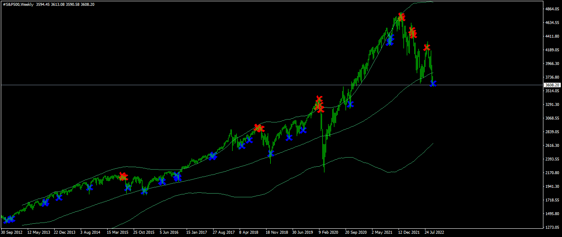This screenshot has height=237, width=562.
Task: Select the blue marker near September 2020 at 3291
Action: pyautogui.click(x=351, y=104)
